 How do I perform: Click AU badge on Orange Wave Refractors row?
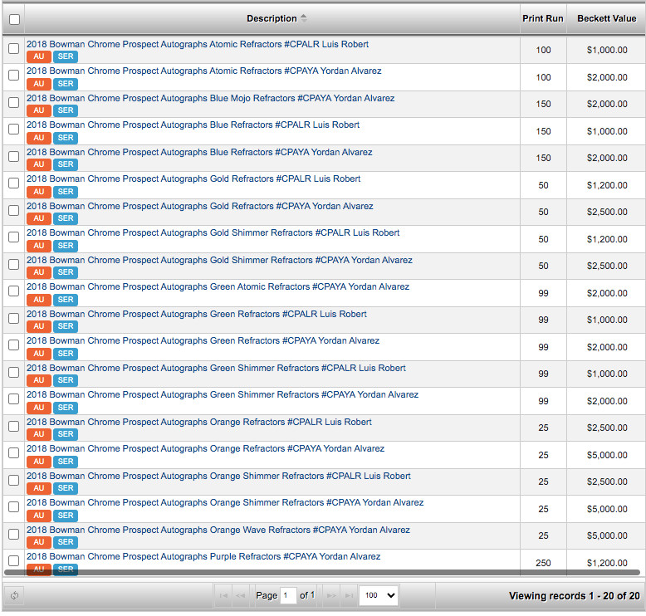[x=39, y=542]
